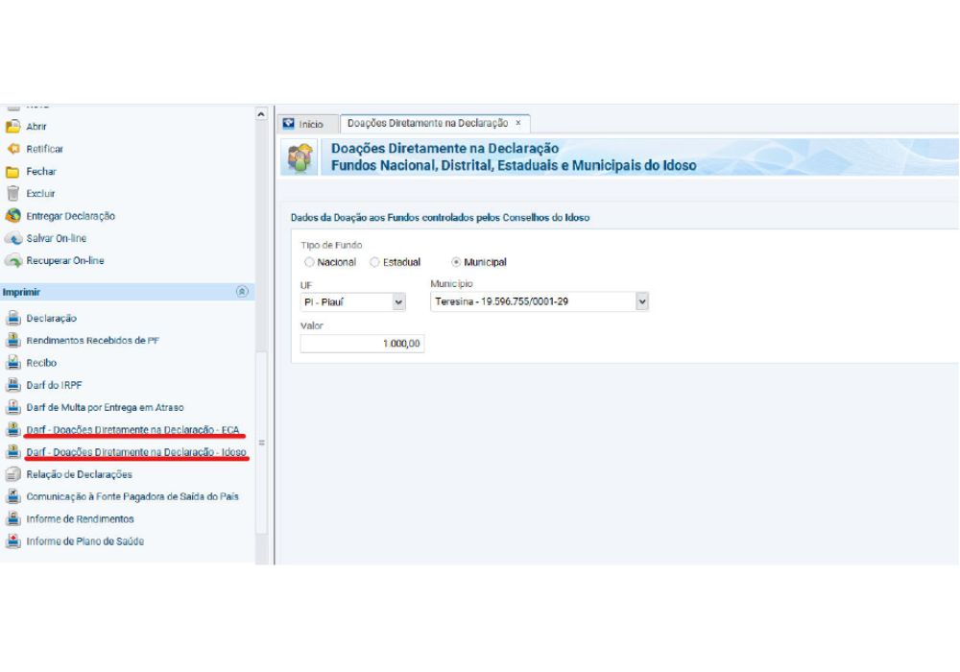Click the Entregar Declaração globe icon
The image size is (960, 672).
pyautogui.click(x=12, y=216)
